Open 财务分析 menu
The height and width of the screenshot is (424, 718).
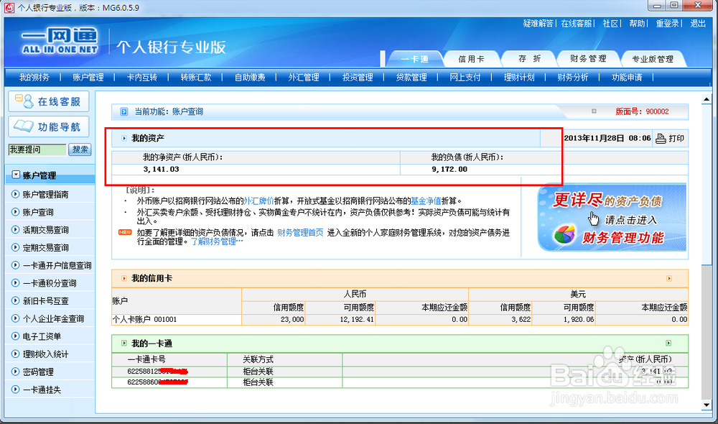pyautogui.click(x=573, y=78)
